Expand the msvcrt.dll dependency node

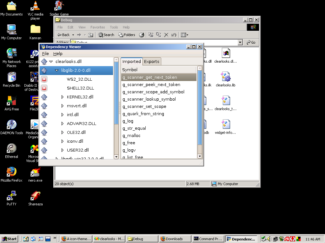coord(63,106)
